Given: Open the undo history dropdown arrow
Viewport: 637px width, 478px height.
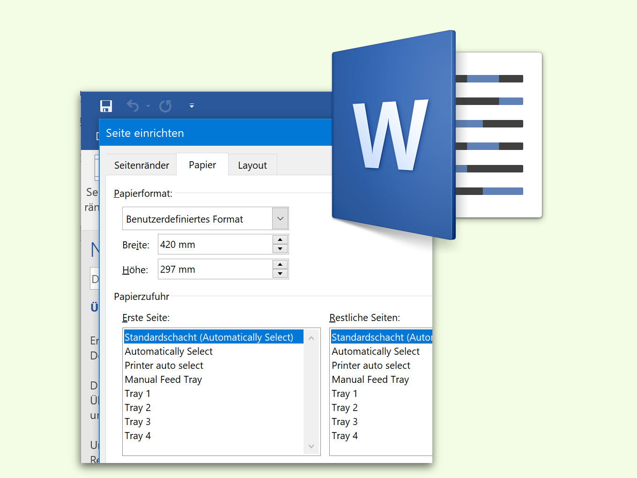Looking at the screenshot, I should (148, 106).
